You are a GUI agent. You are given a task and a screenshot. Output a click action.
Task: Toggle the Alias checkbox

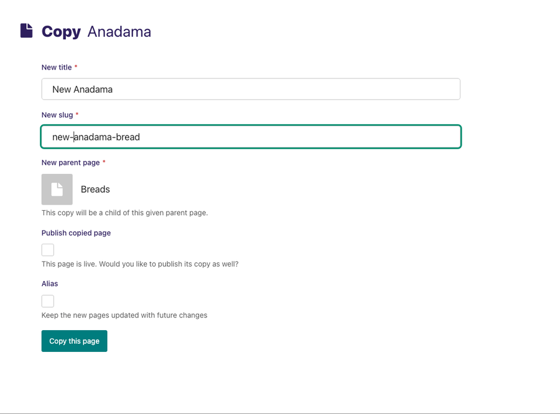coord(48,301)
